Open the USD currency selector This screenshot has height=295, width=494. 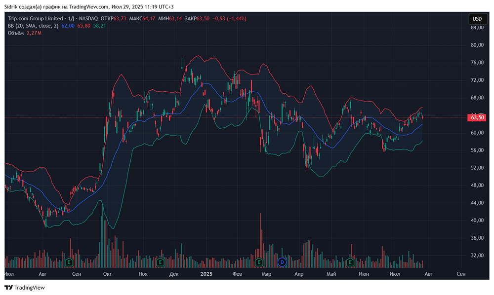477,19
